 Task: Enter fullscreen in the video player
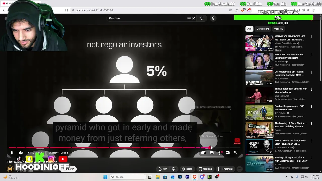coord(236,153)
